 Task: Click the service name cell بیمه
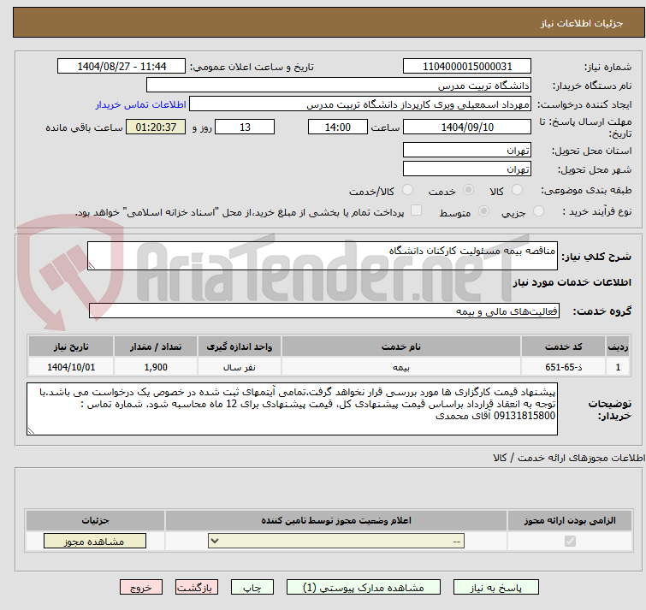(401, 366)
